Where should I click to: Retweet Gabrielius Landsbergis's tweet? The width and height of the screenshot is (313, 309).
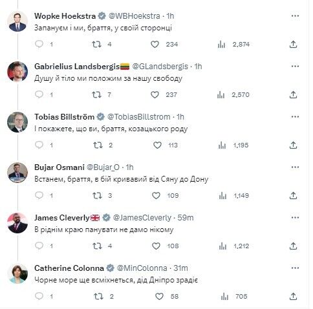pos(96,95)
